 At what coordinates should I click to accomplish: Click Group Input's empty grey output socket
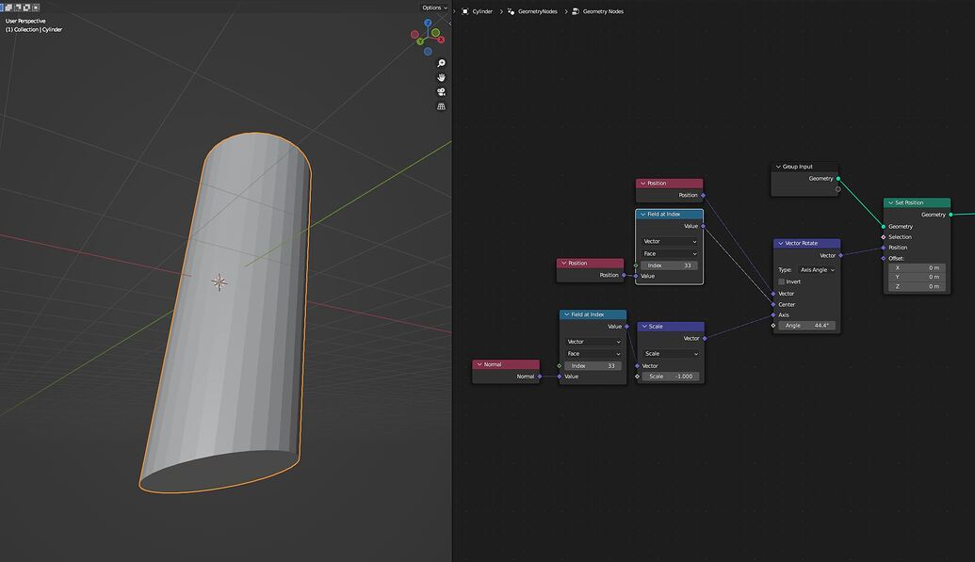coord(838,189)
